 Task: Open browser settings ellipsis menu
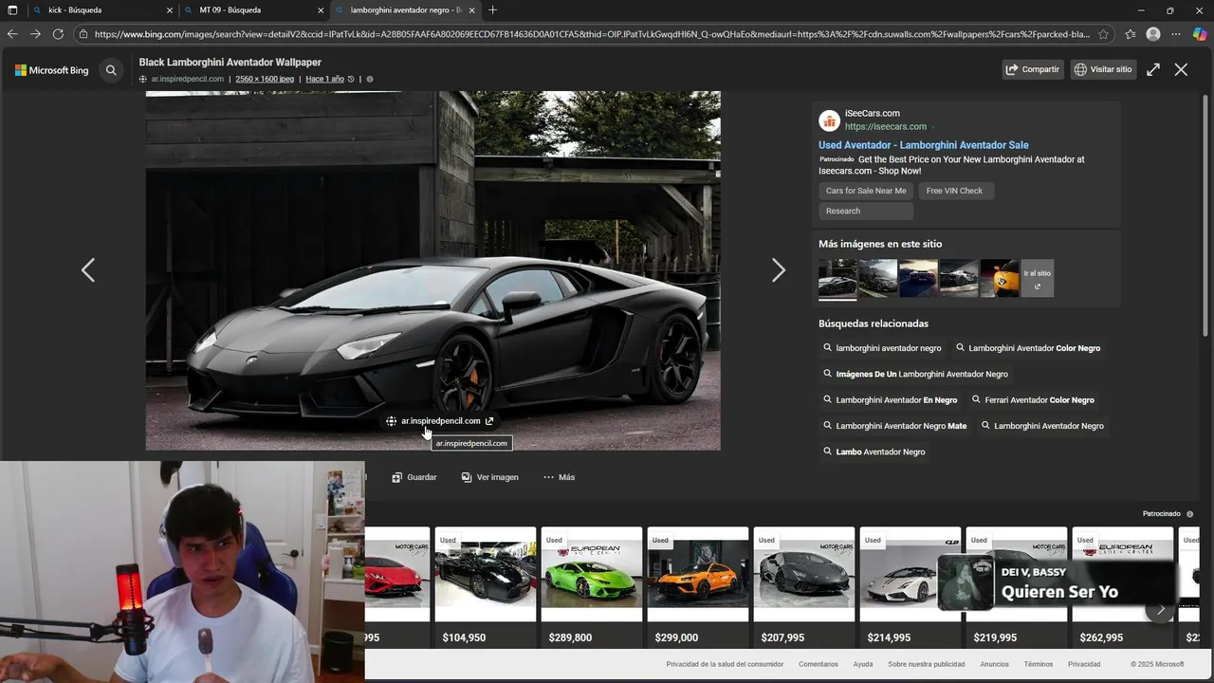[x=1176, y=34]
